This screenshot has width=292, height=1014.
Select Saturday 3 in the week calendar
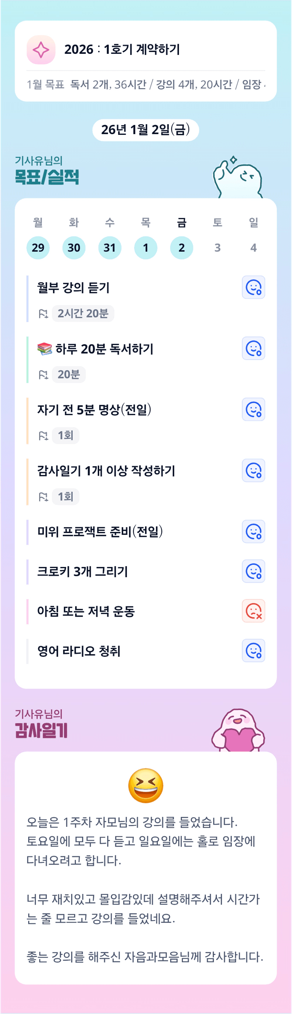(x=217, y=248)
